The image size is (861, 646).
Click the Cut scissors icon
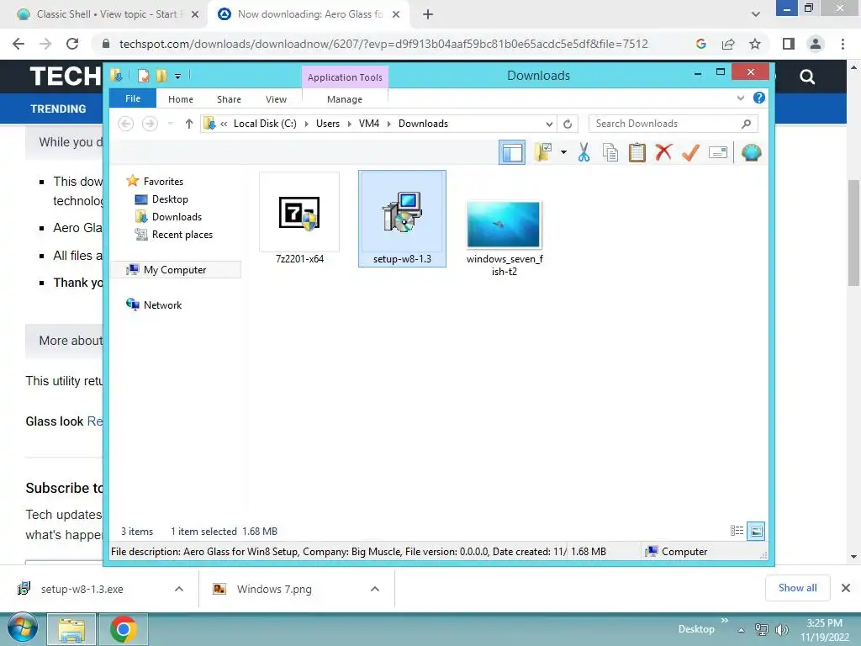pyautogui.click(x=584, y=152)
